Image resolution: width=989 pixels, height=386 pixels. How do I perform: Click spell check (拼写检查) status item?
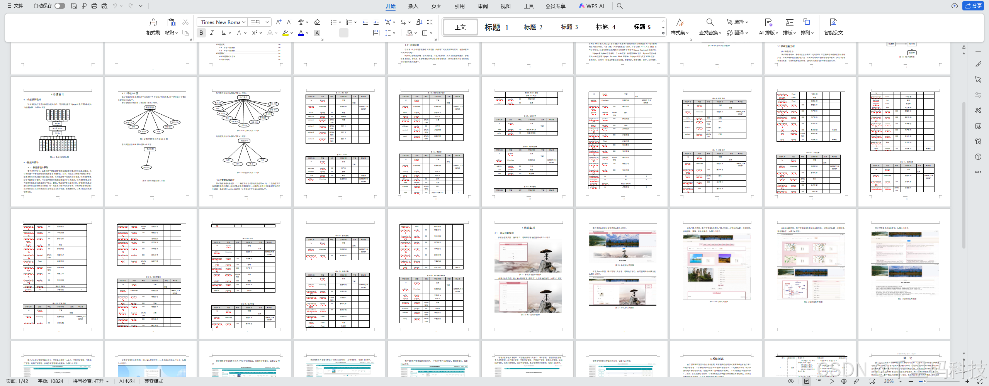tap(91, 381)
